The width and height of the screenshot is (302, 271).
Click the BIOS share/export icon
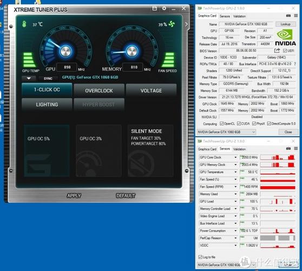pos(277,50)
